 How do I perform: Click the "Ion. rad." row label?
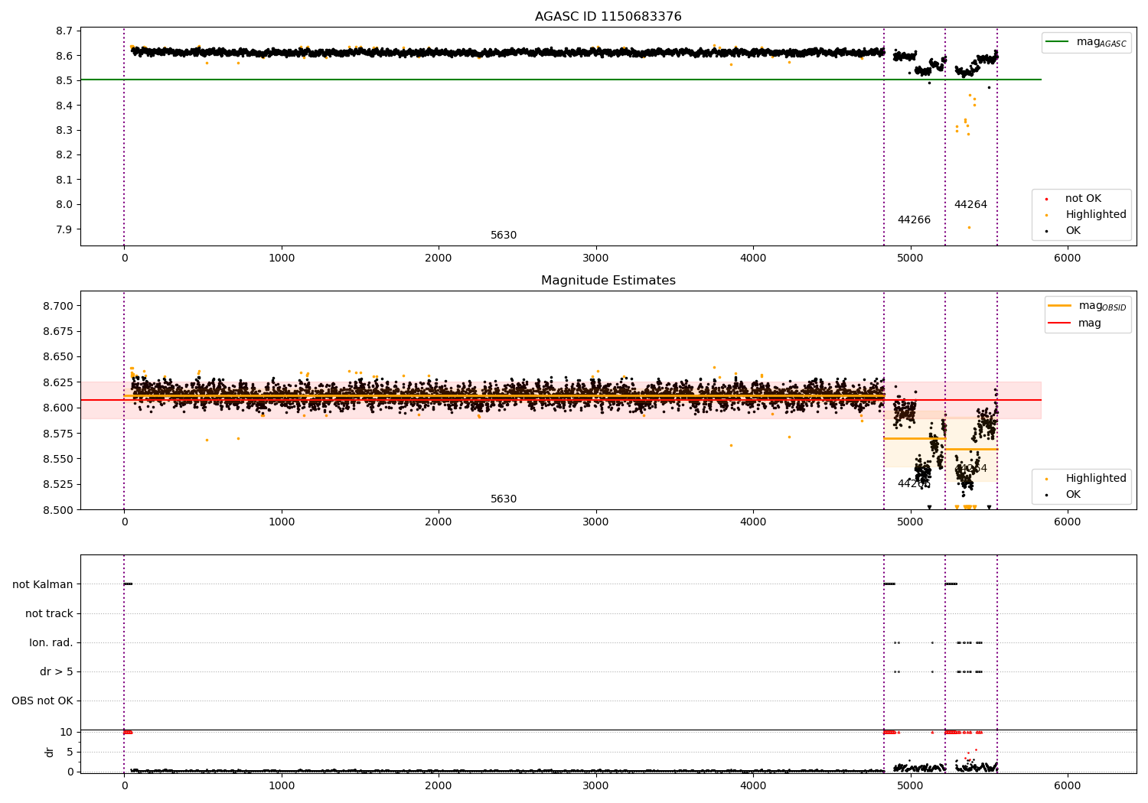point(51,642)
